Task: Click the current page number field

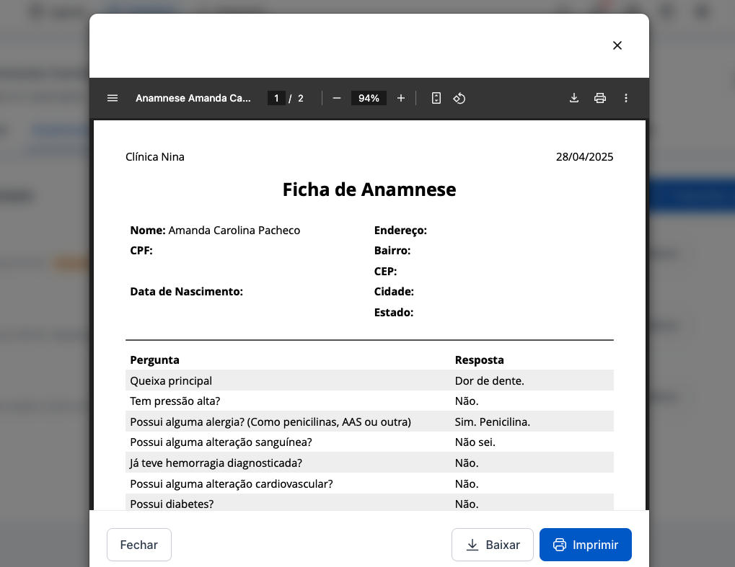Action: pyautogui.click(x=276, y=98)
